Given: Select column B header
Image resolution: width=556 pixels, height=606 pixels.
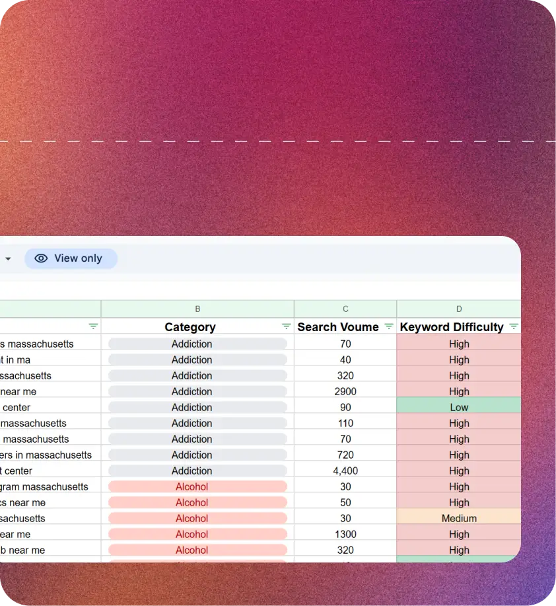Looking at the screenshot, I should [x=197, y=309].
